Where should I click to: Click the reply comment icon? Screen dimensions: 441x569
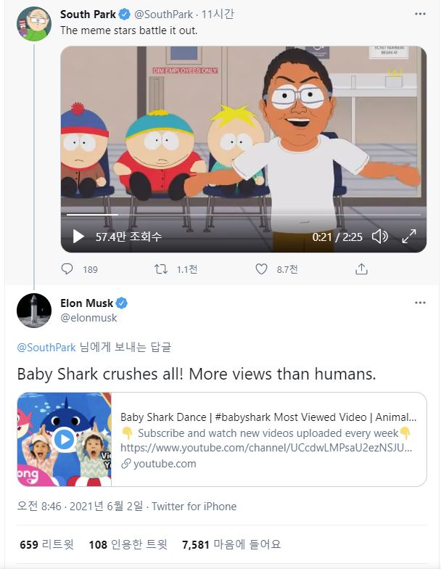[67, 269]
